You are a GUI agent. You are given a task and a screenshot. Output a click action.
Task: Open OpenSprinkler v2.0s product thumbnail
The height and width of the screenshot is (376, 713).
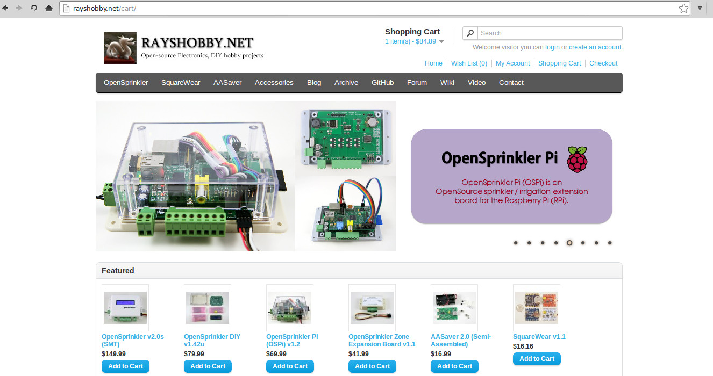coord(125,308)
